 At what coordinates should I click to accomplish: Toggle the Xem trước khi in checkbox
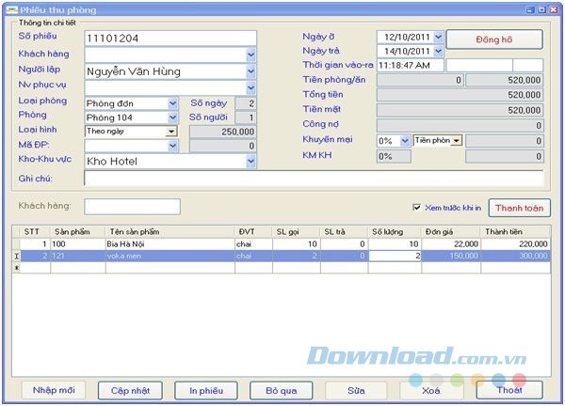click(417, 208)
